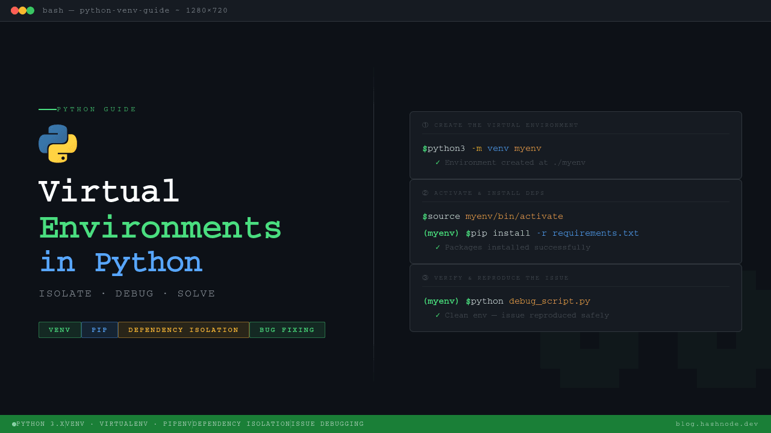Click the DEPENDENCY ISOLATION tag
This screenshot has width=771, height=433.
tap(183, 330)
